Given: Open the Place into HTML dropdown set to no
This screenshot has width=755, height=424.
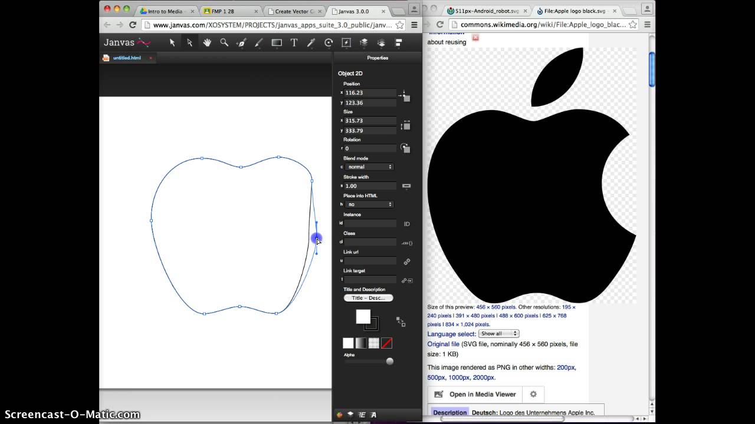Looking at the screenshot, I should tap(369, 204).
